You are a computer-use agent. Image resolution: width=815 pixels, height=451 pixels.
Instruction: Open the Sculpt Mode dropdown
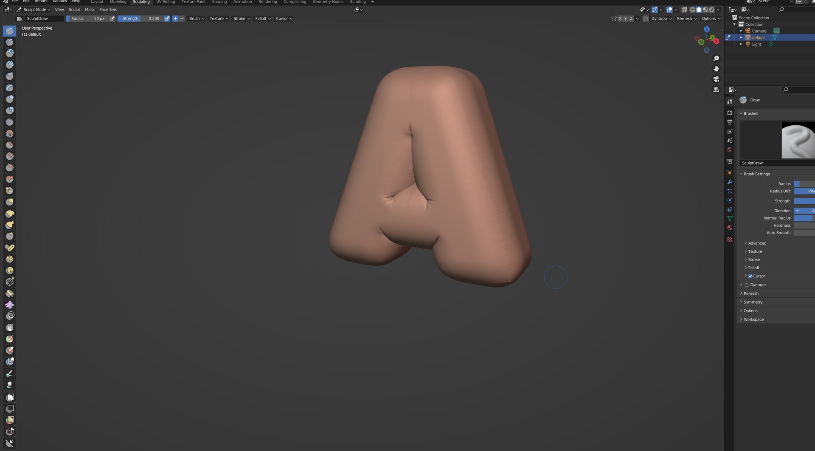click(x=34, y=10)
